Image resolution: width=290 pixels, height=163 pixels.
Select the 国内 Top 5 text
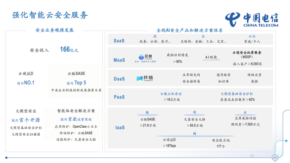pos(76,83)
